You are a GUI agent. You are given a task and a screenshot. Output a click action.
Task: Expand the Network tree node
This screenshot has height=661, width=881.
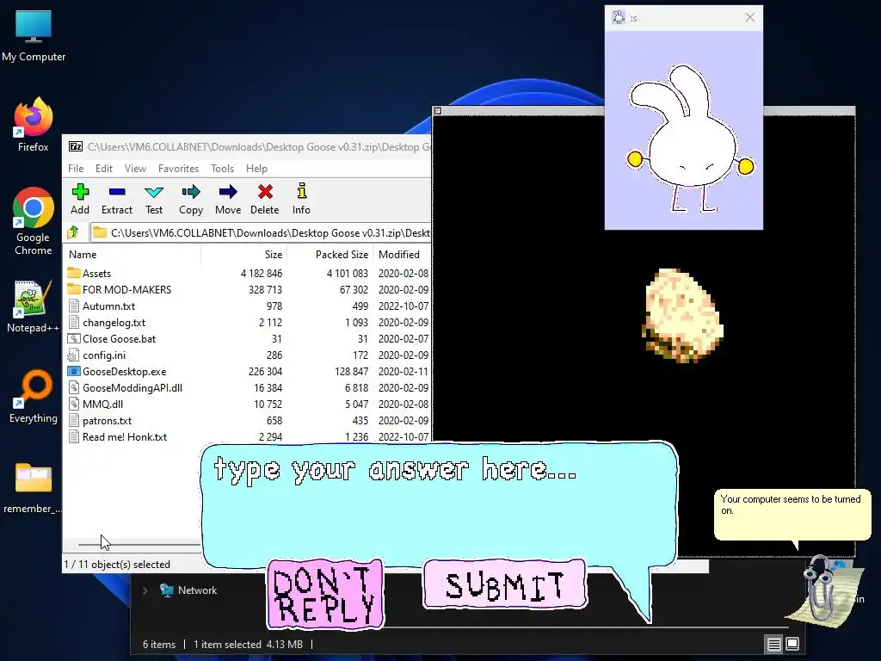point(145,590)
